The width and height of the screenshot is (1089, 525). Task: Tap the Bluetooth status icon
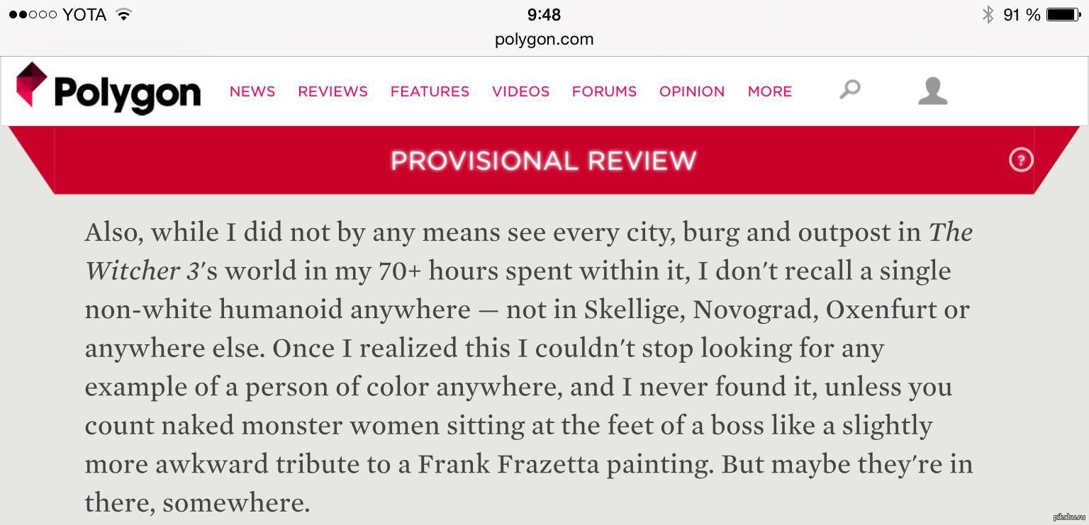coord(988,14)
